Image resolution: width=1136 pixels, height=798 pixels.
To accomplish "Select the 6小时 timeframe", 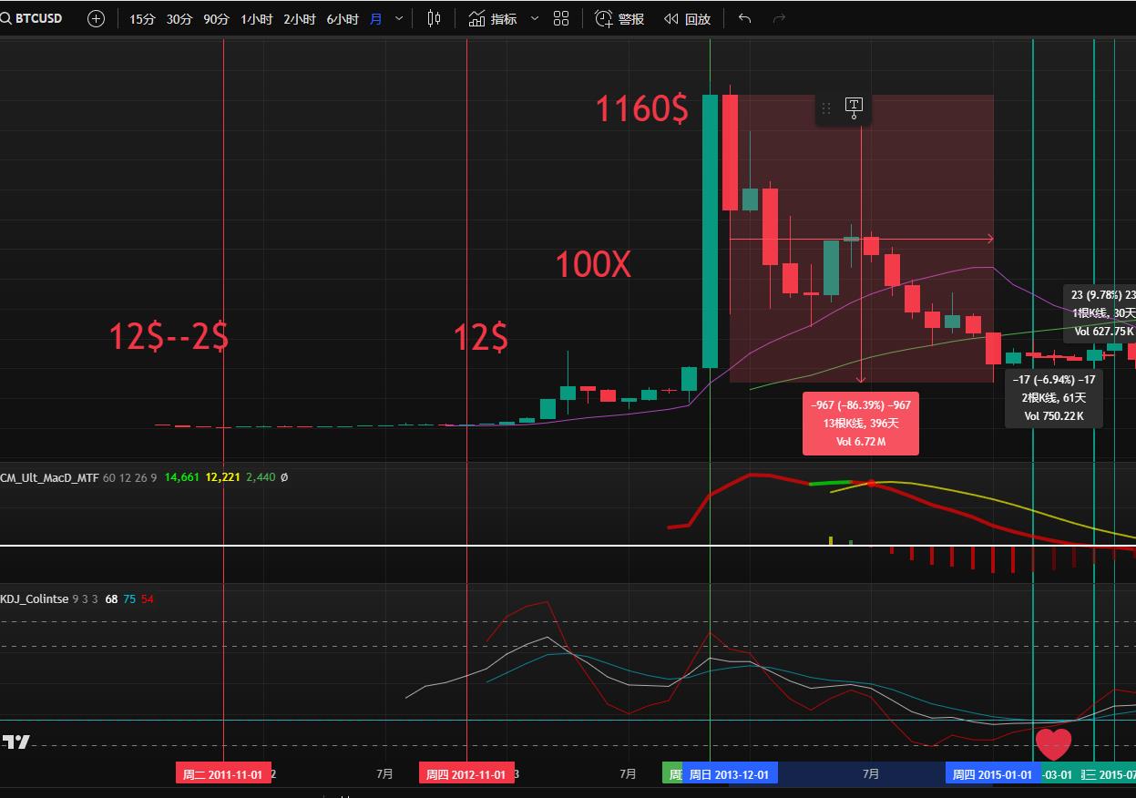I will (x=343, y=19).
